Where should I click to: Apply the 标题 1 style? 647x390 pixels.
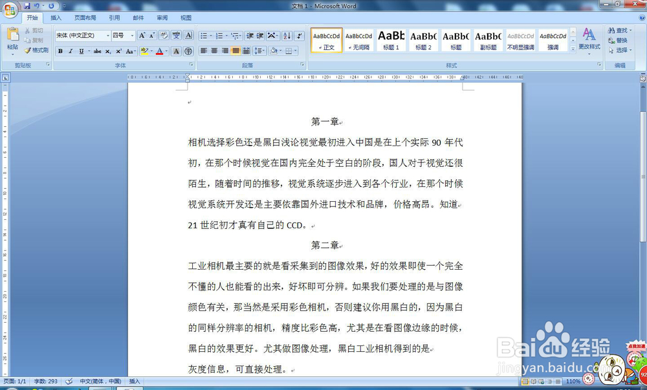click(391, 40)
